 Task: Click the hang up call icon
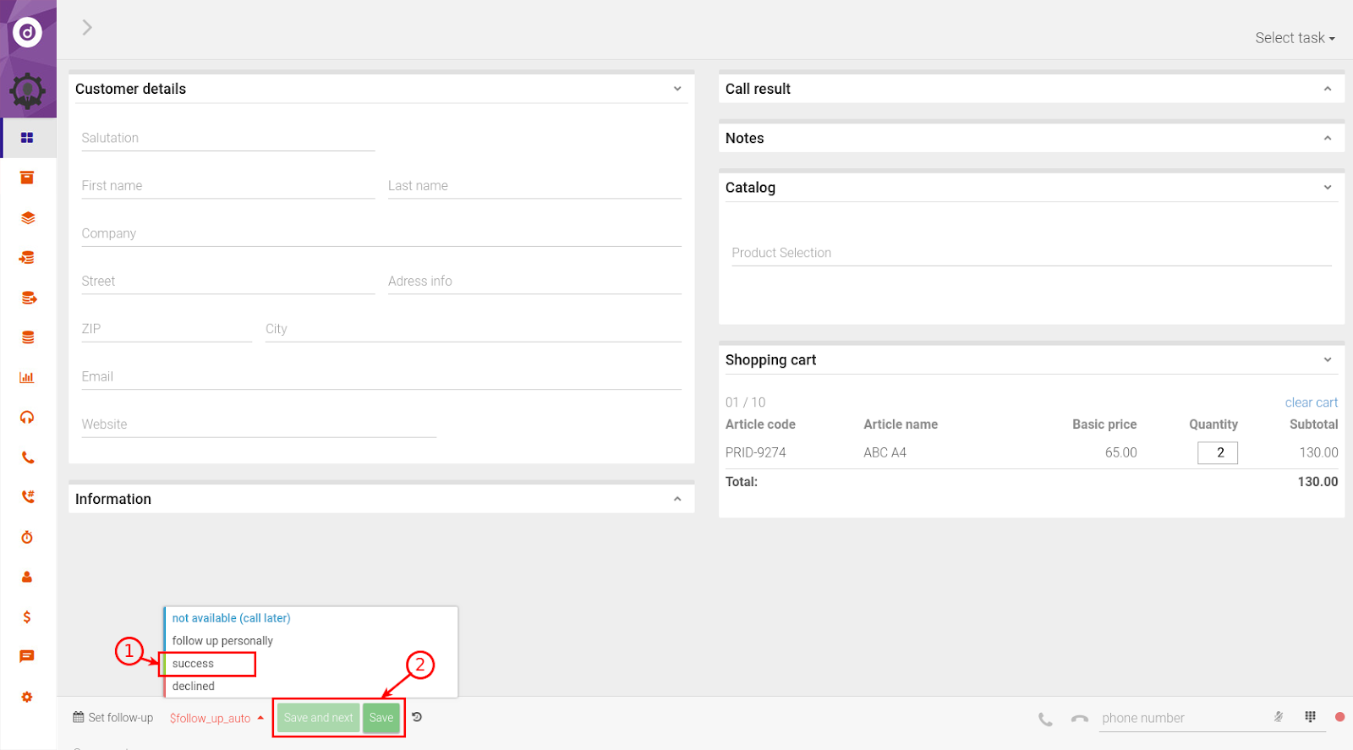pyautogui.click(x=1079, y=719)
